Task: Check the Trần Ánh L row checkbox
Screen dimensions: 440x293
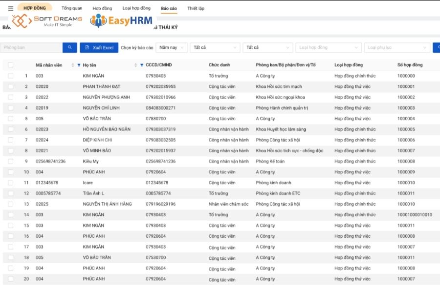Action: (x=11, y=193)
